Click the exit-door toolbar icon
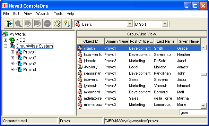The image size is (209, 126). 9,24
